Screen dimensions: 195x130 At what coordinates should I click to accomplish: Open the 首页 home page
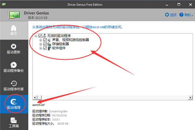14,30
